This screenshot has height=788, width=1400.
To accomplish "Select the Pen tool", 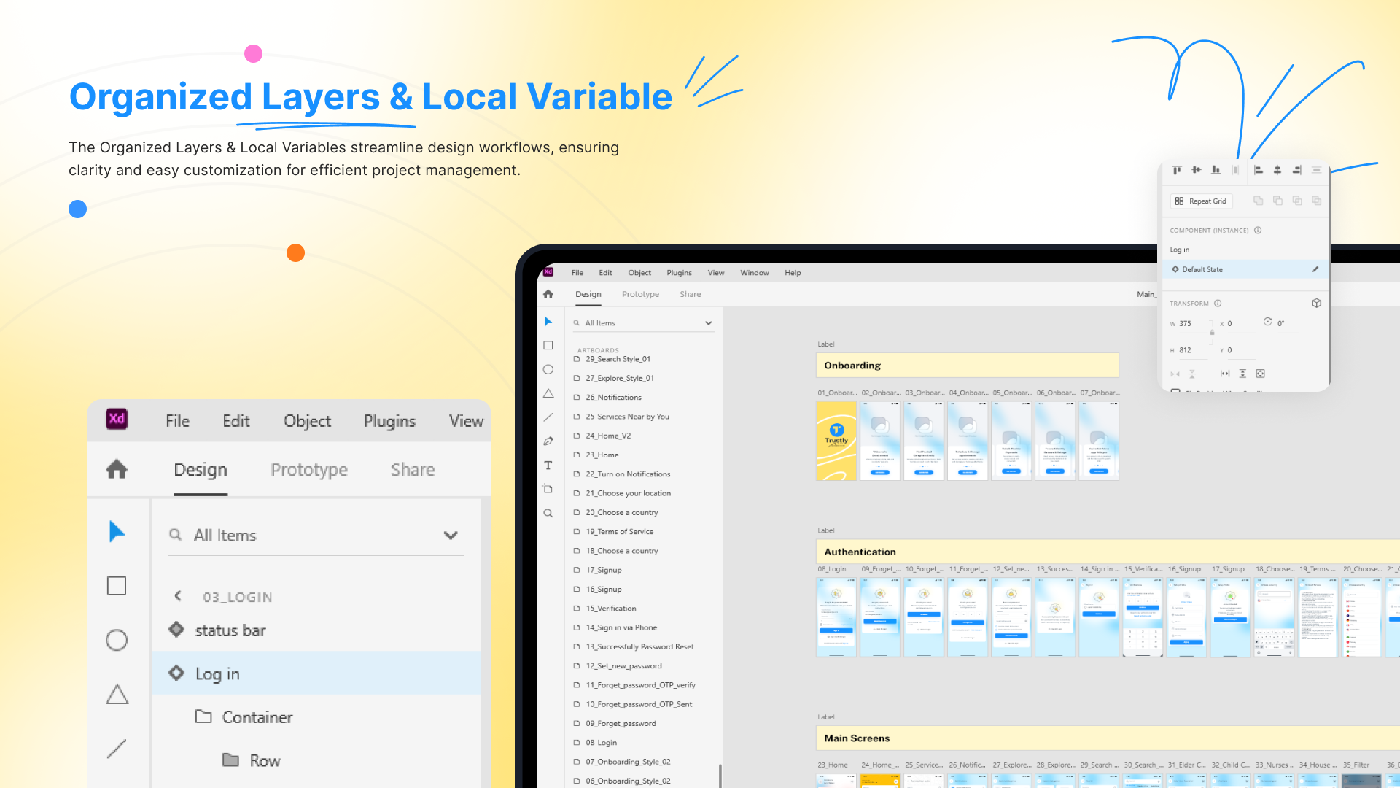I will pos(548,441).
